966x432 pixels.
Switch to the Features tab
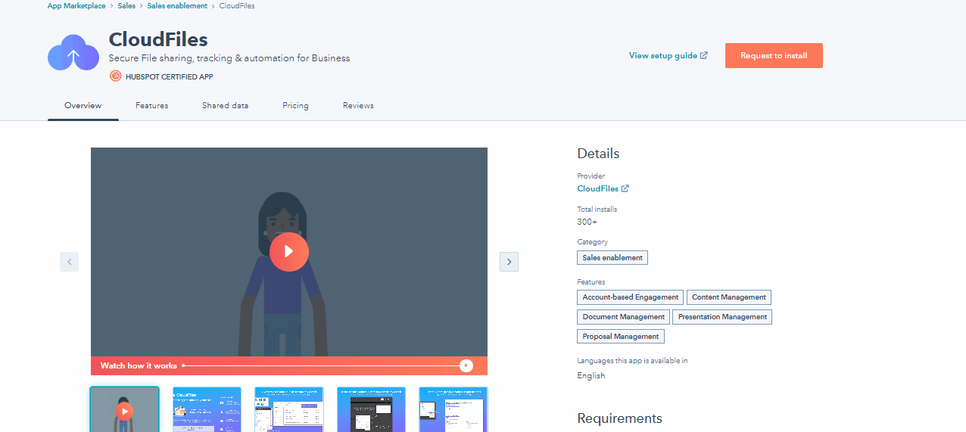click(151, 105)
